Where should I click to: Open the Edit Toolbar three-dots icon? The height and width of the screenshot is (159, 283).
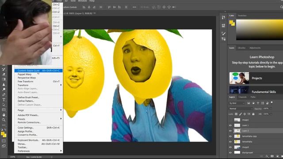click(x=4, y=125)
